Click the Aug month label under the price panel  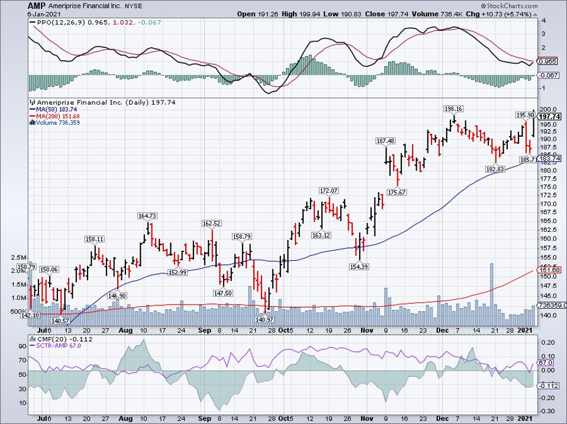[x=125, y=331]
